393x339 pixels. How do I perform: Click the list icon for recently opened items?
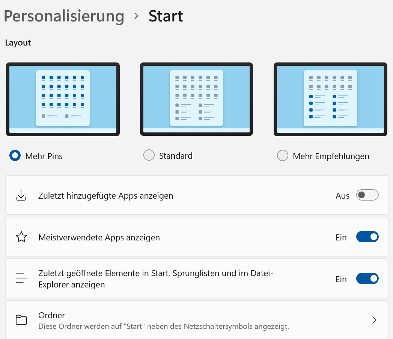click(21, 279)
